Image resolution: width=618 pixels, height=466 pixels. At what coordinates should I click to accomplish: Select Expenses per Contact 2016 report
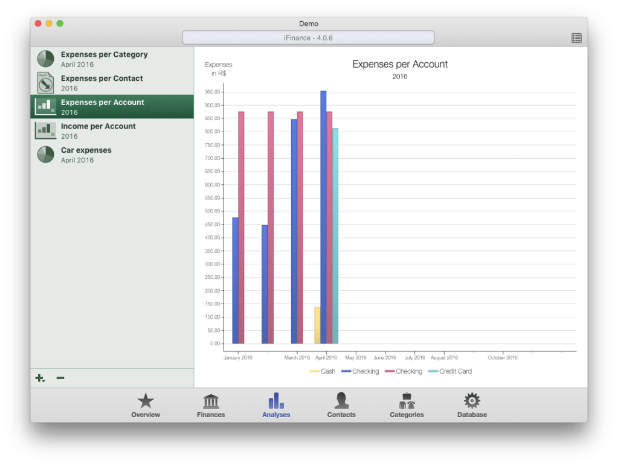tap(101, 83)
